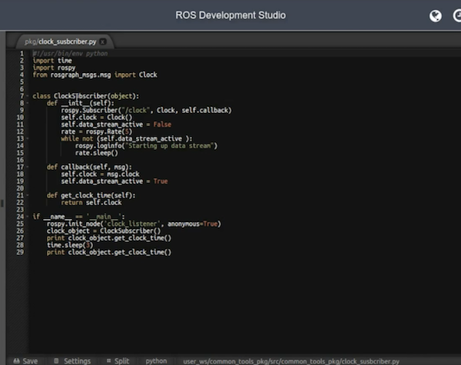Click 'def get_clock_time(self):' line
This screenshot has width=461, height=365.
(x=91, y=195)
